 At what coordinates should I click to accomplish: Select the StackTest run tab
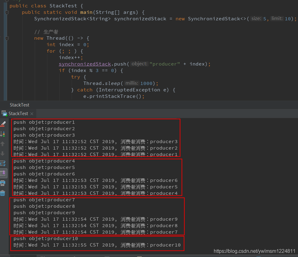pyautogui.click(x=18, y=114)
